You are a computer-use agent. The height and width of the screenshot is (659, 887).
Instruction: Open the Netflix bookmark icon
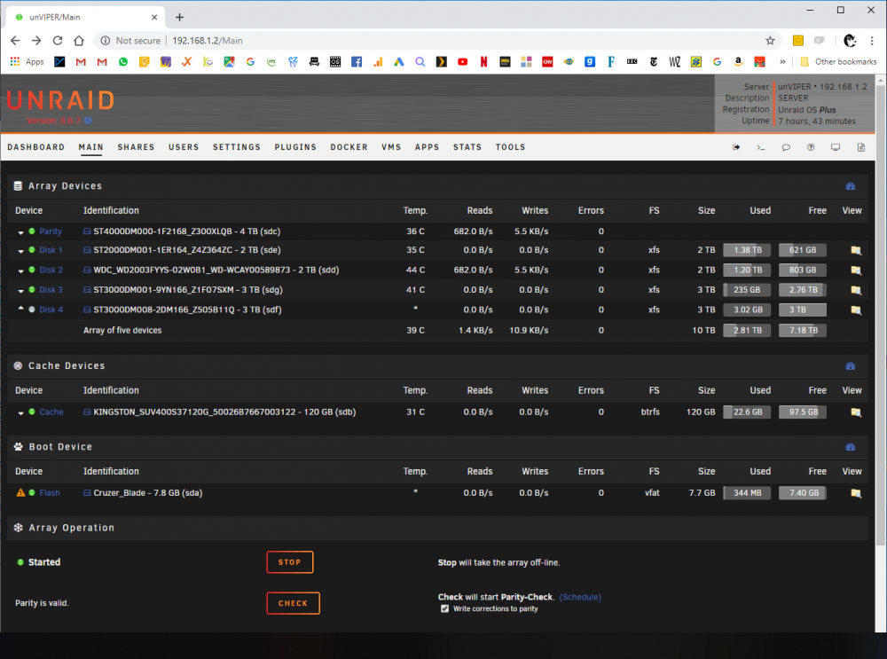point(483,62)
